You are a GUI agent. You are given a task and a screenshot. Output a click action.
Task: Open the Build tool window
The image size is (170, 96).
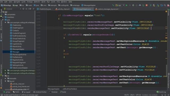[x=63, y=92]
